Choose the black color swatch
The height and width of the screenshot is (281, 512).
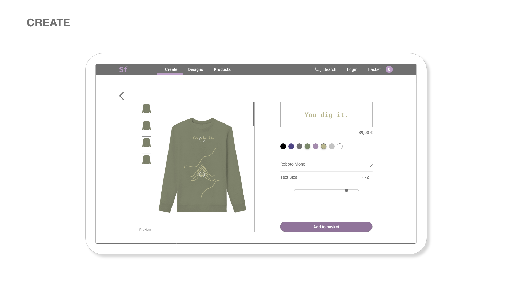click(x=283, y=146)
